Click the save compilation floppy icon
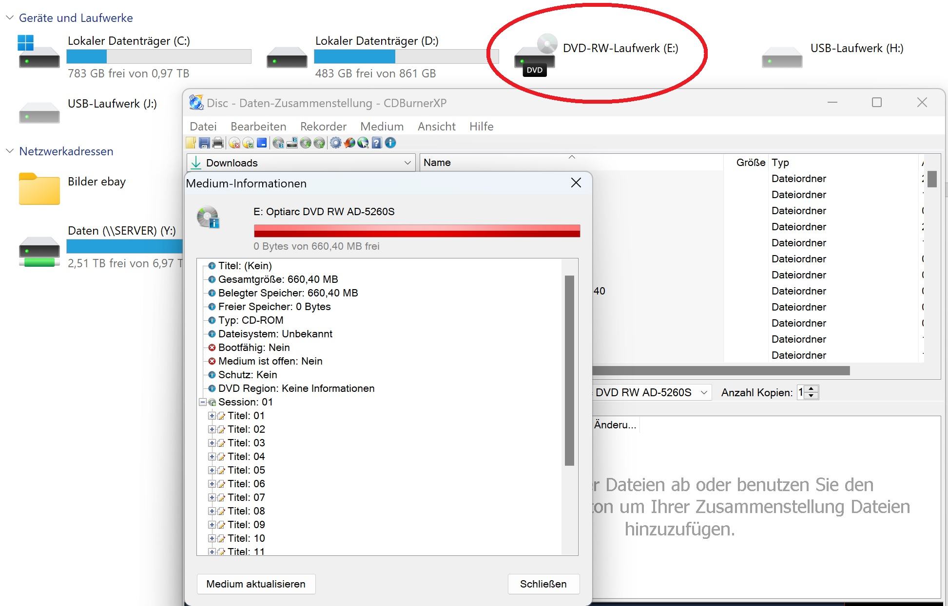Image resolution: width=948 pixels, height=606 pixels. click(204, 143)
